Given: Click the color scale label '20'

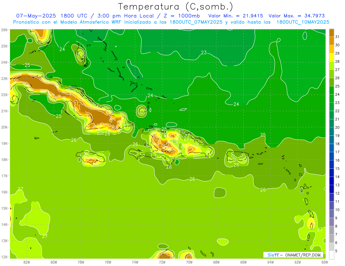Looking at the screenshot, I should coord(337,127).
